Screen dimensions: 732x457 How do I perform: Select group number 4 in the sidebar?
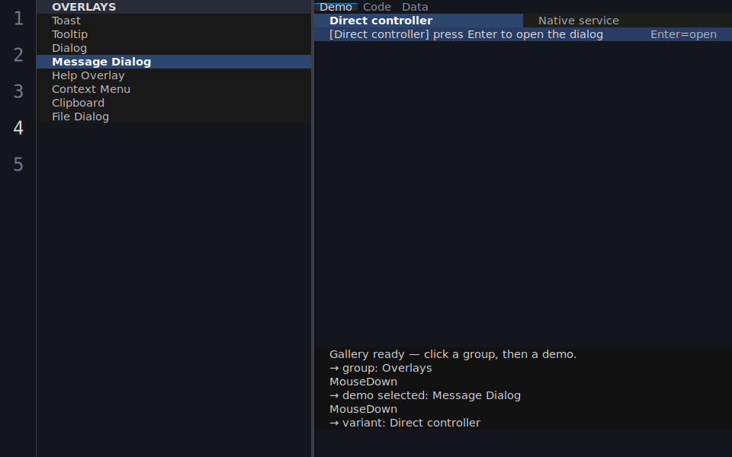click(18, 127)
